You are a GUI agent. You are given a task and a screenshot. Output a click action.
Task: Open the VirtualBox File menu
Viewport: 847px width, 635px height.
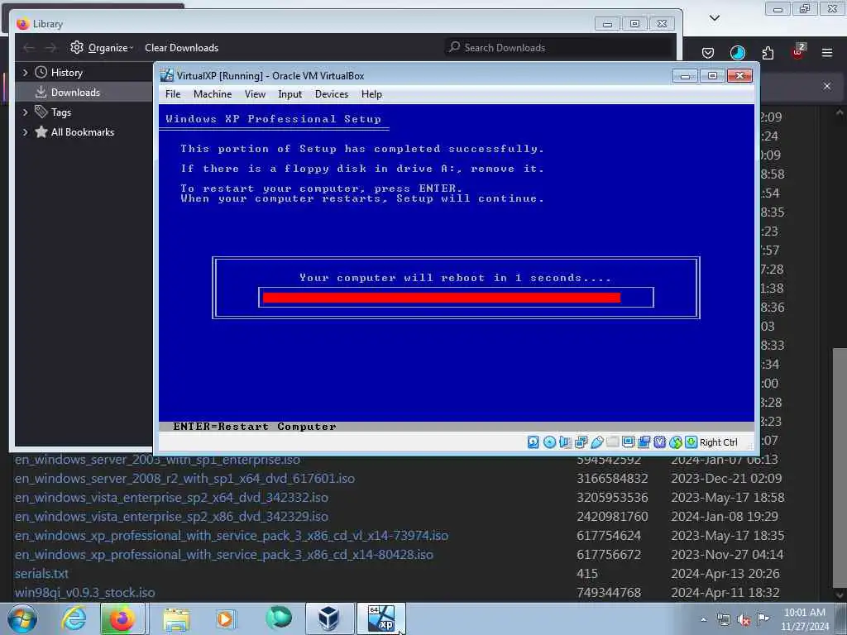tap(173, 94)
